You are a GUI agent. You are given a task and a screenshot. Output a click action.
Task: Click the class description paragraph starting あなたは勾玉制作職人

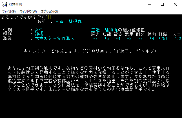pos(88,79)
